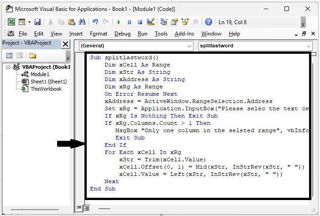
Task: Select VBAProject (Book1) in the tree
Action: [x=46, y=67]
